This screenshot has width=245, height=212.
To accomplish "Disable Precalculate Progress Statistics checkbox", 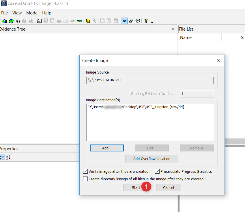I will [x=157, y=171].
